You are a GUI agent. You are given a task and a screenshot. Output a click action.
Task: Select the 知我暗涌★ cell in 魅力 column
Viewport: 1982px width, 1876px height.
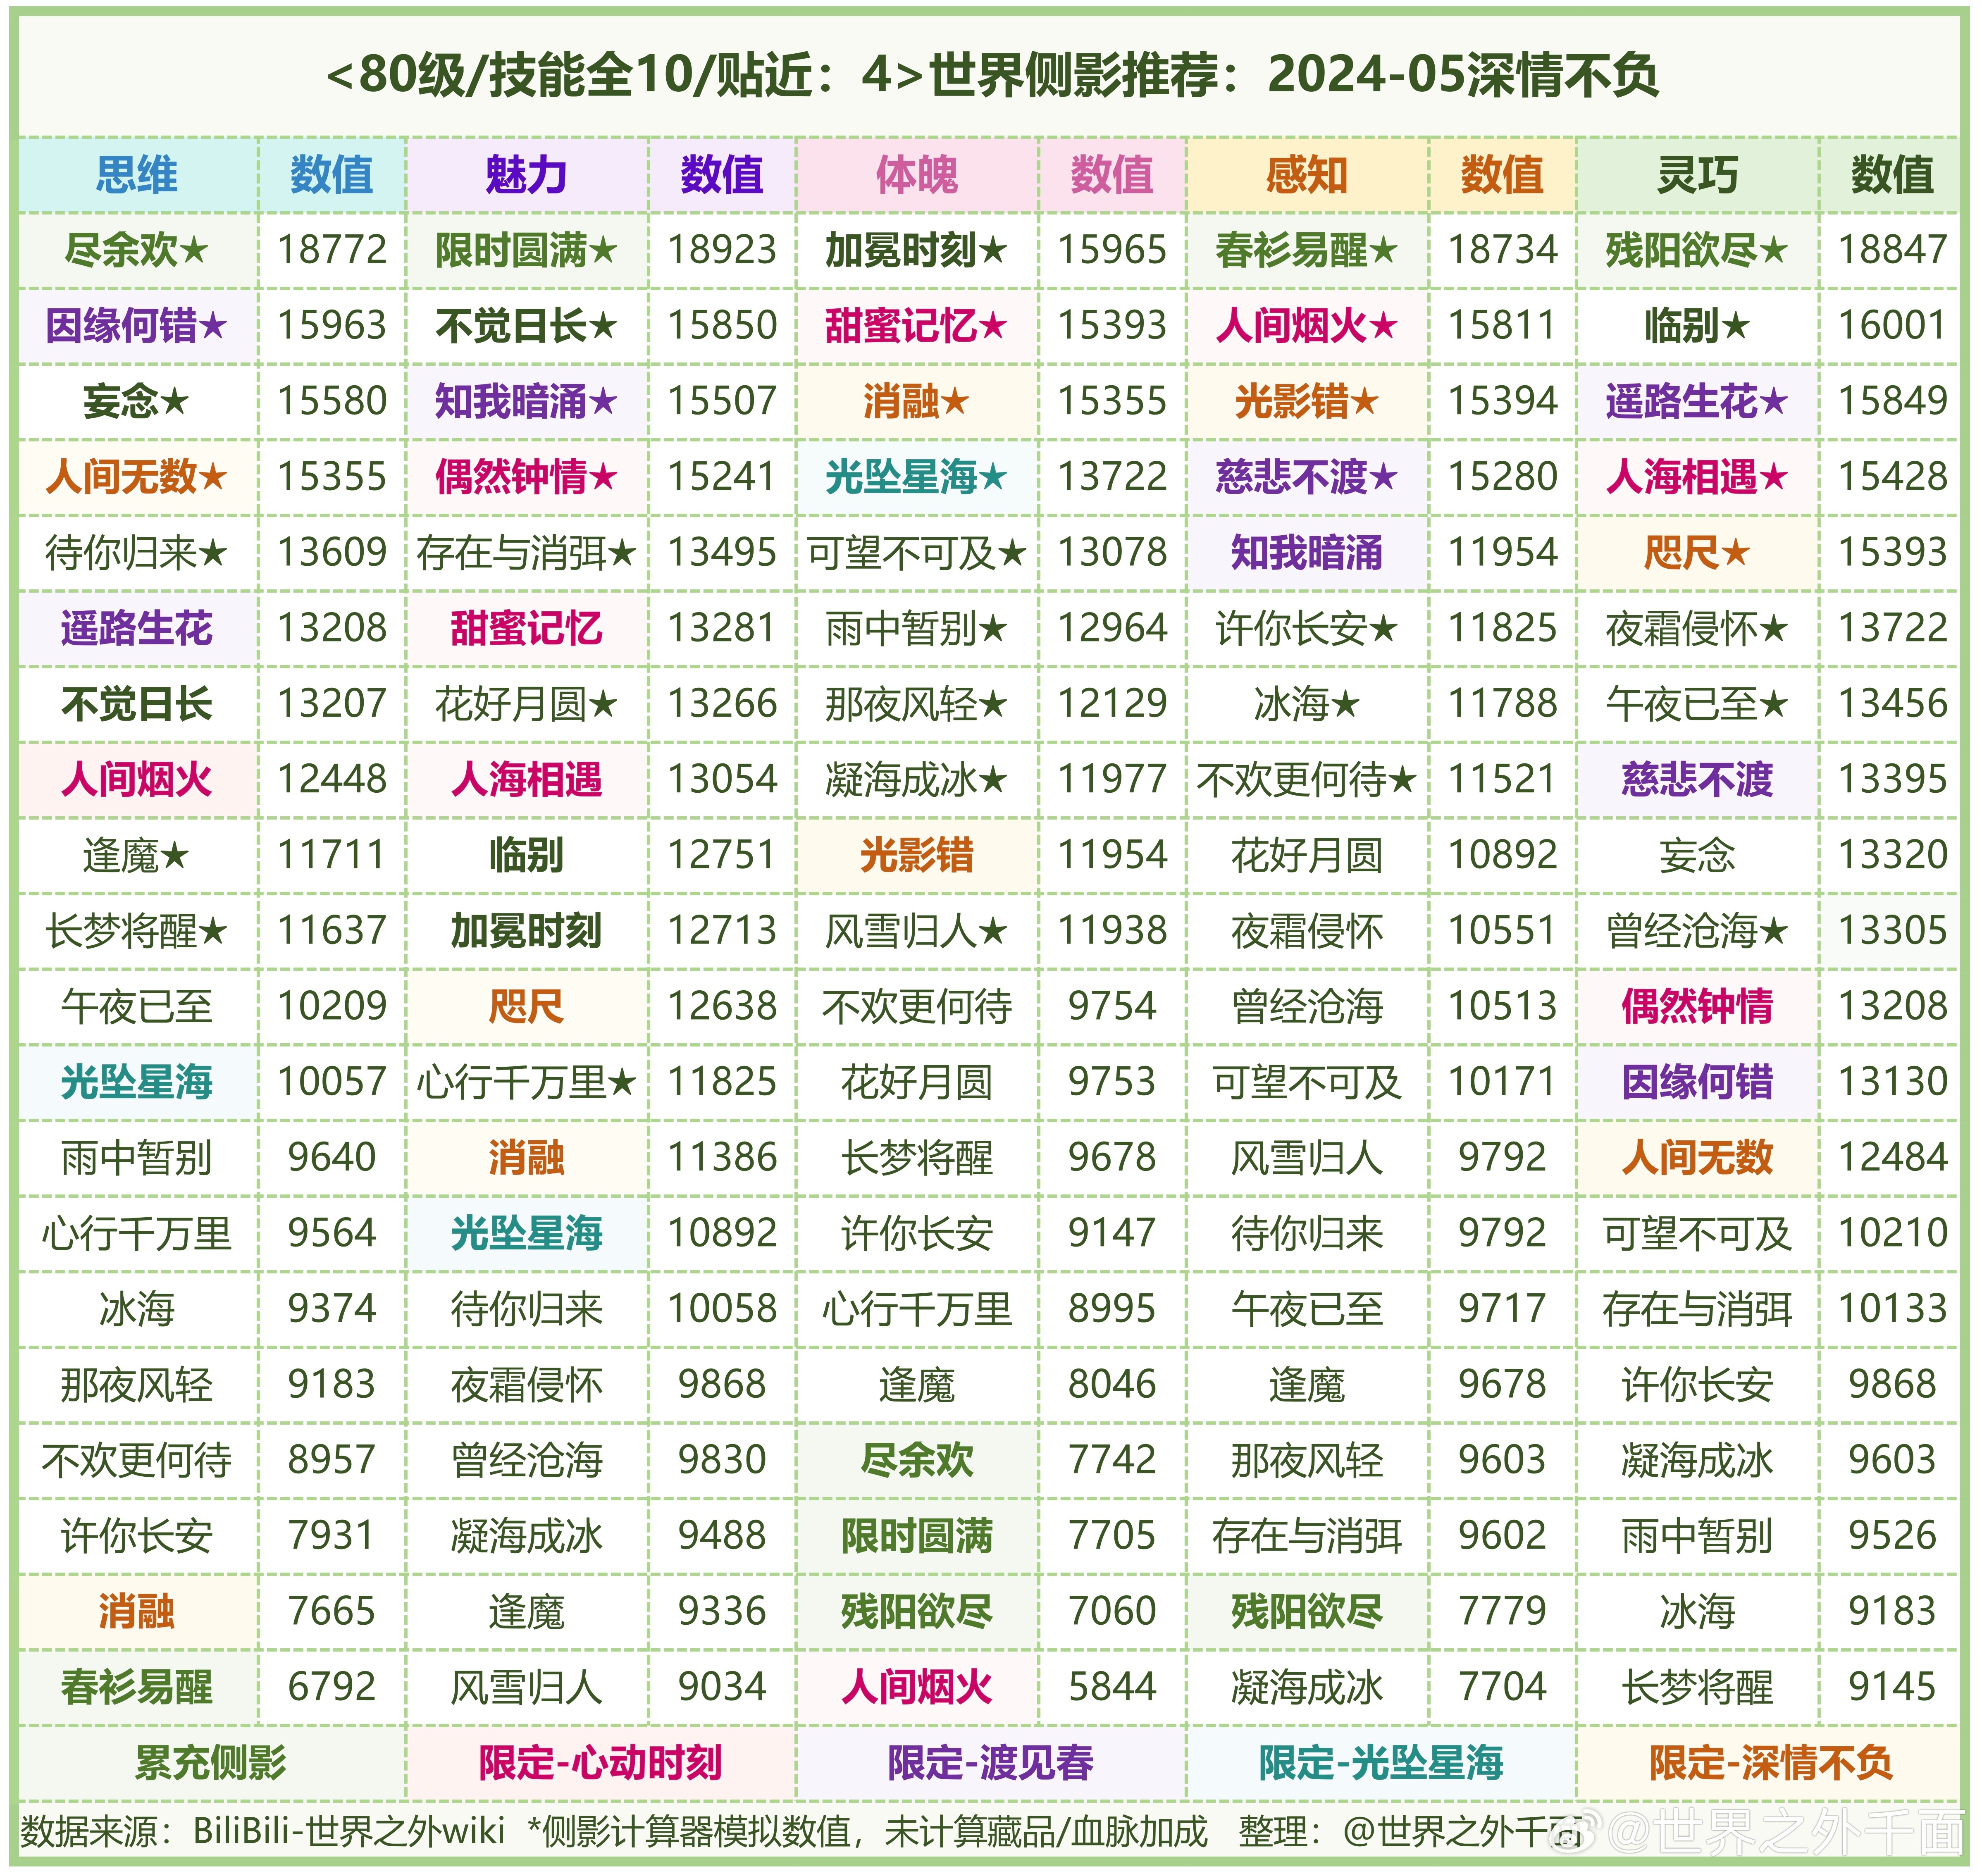(527, 402)
